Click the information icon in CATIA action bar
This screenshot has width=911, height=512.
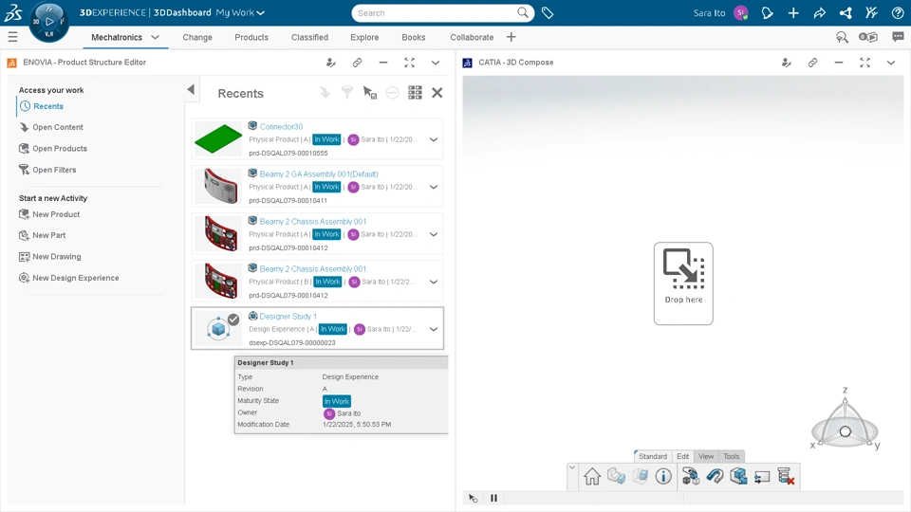tap(663, 476)
